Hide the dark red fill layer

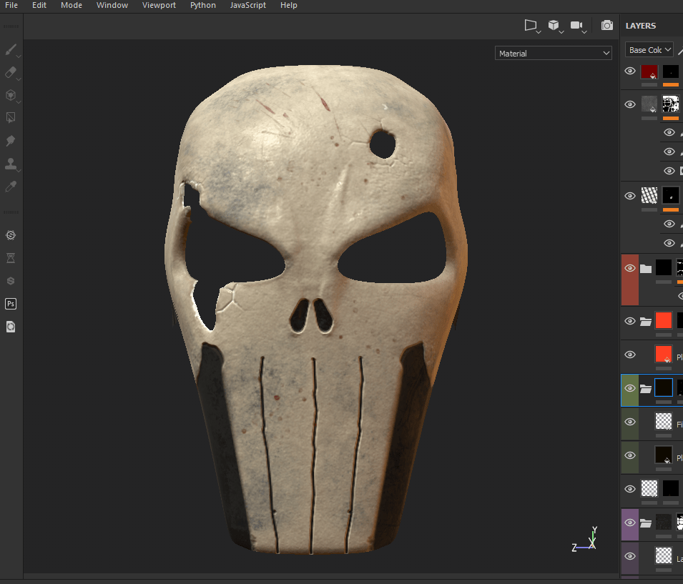pos(630,71)
